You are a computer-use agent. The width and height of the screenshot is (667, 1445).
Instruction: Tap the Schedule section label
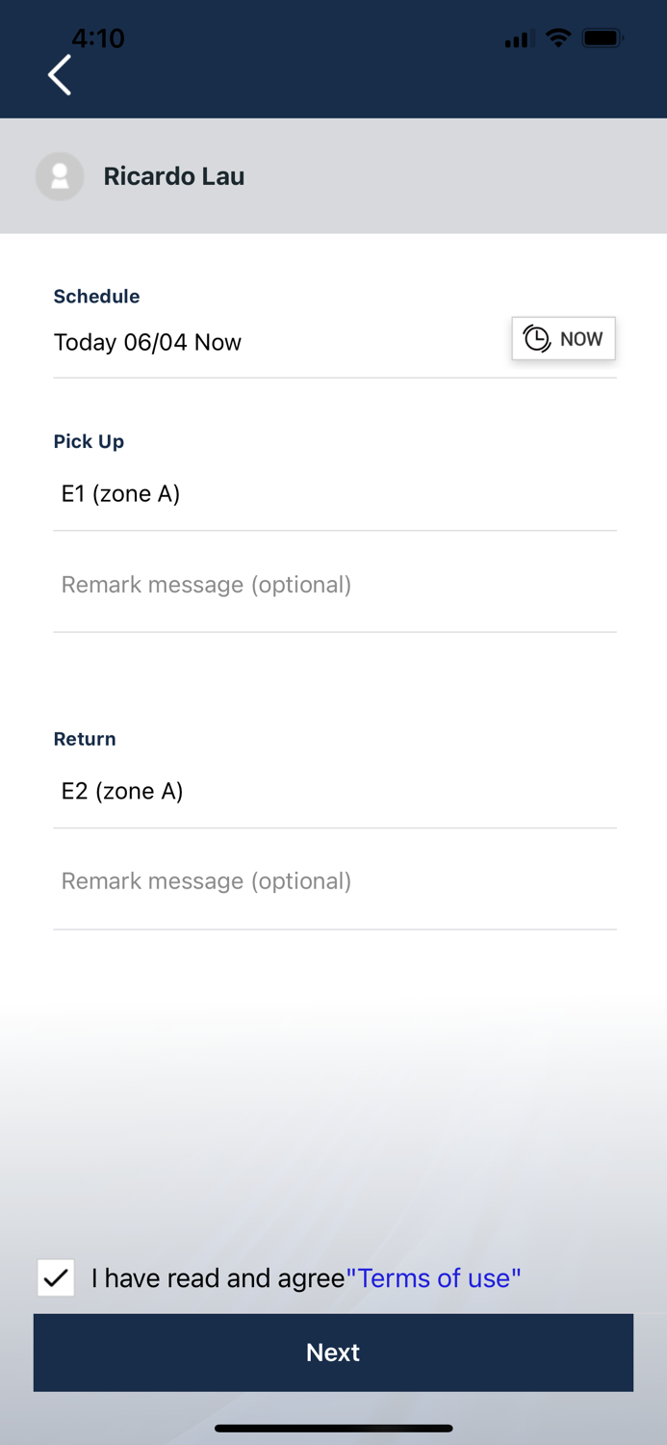pos(96,297)
